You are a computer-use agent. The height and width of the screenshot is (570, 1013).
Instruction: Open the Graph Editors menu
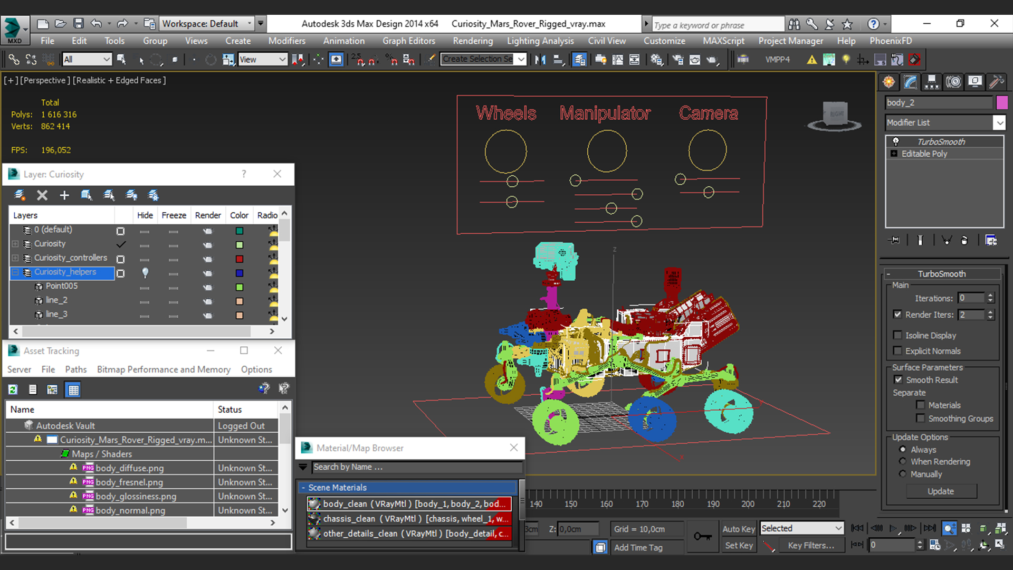pos(409,41)
